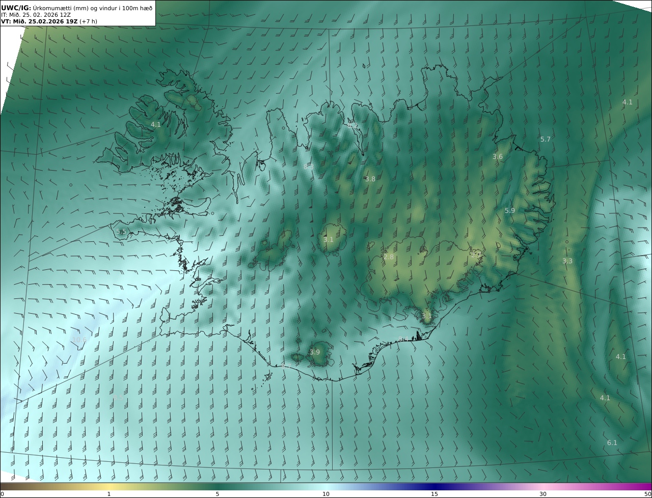652x498 pixels.
Task: Click the 4.1 value in the top-right ocean
Action: tap(627, 102)
